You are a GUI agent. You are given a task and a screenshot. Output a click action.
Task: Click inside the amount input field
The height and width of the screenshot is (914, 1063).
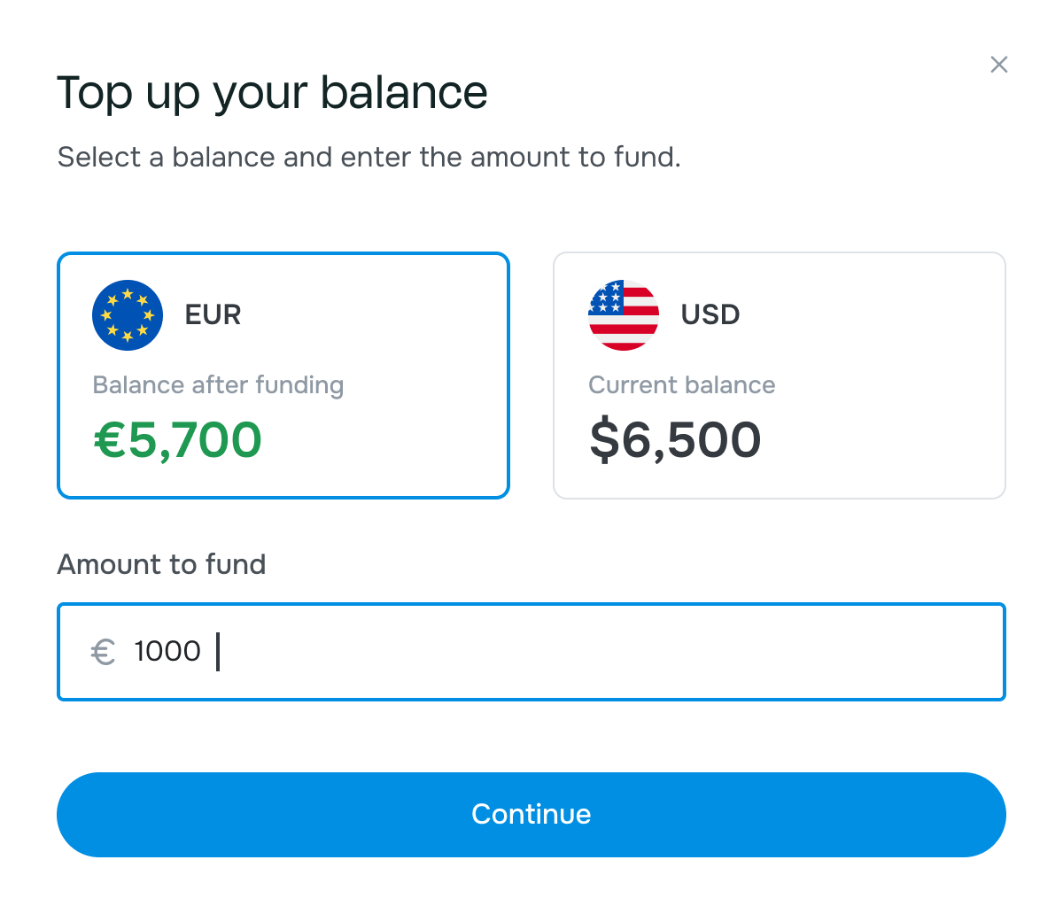(x=531, y=652)
